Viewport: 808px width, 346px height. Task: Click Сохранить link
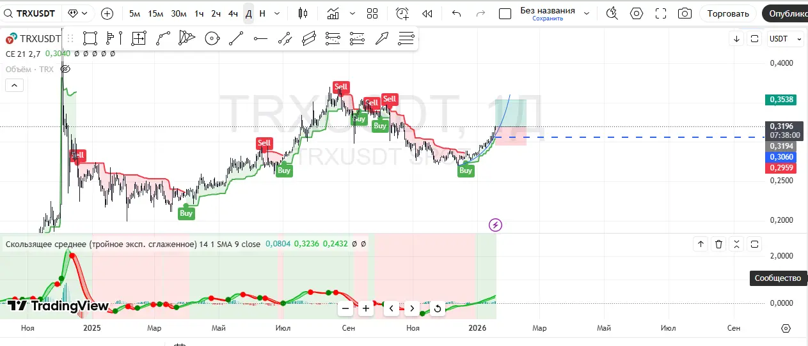pos(548,19)
